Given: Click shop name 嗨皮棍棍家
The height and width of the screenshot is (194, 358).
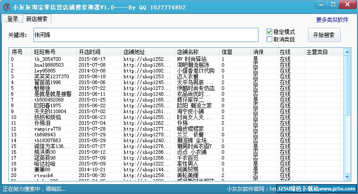Looking at the screenshot, I should coord(190,129).
